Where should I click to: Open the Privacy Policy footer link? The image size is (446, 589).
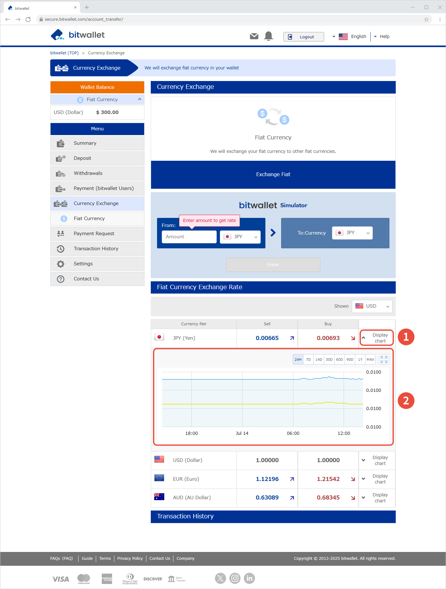pyautogui.click(x=130, y=558)
